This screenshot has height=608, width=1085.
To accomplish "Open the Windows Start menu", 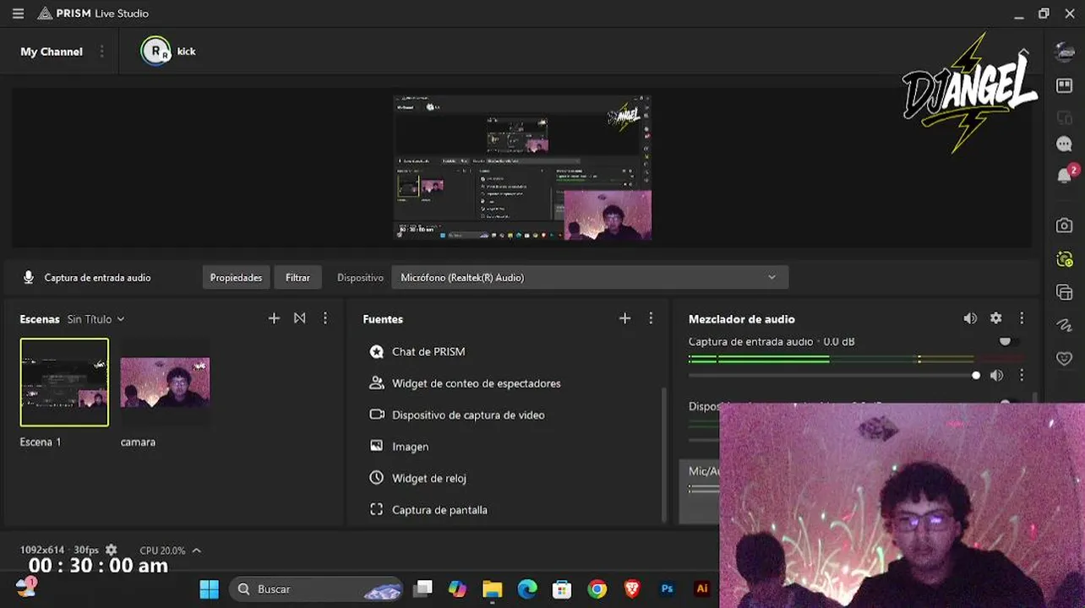I will [x=209, y=589].
